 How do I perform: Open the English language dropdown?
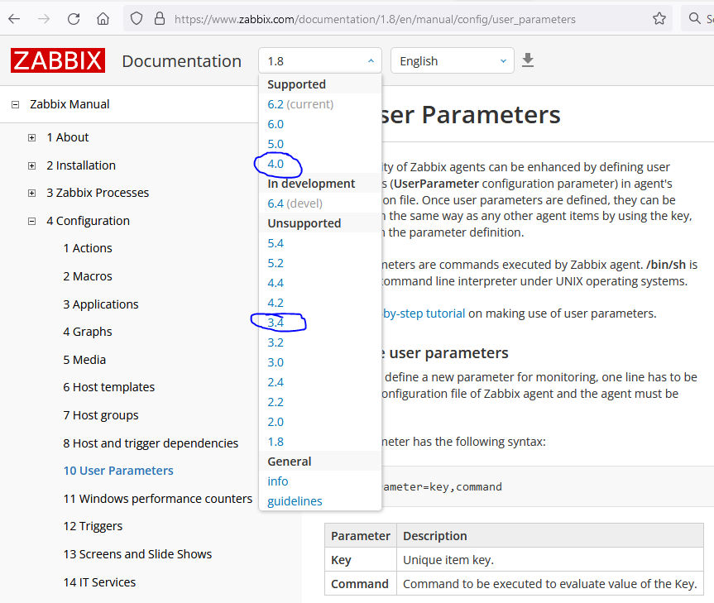pos(452,60)
